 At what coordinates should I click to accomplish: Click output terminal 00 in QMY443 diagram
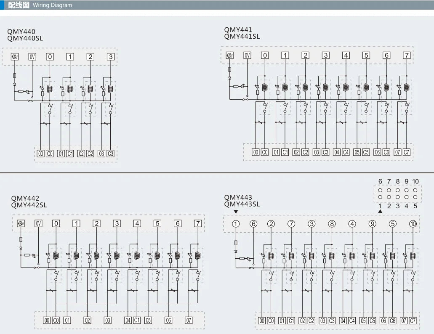[262, 321]
